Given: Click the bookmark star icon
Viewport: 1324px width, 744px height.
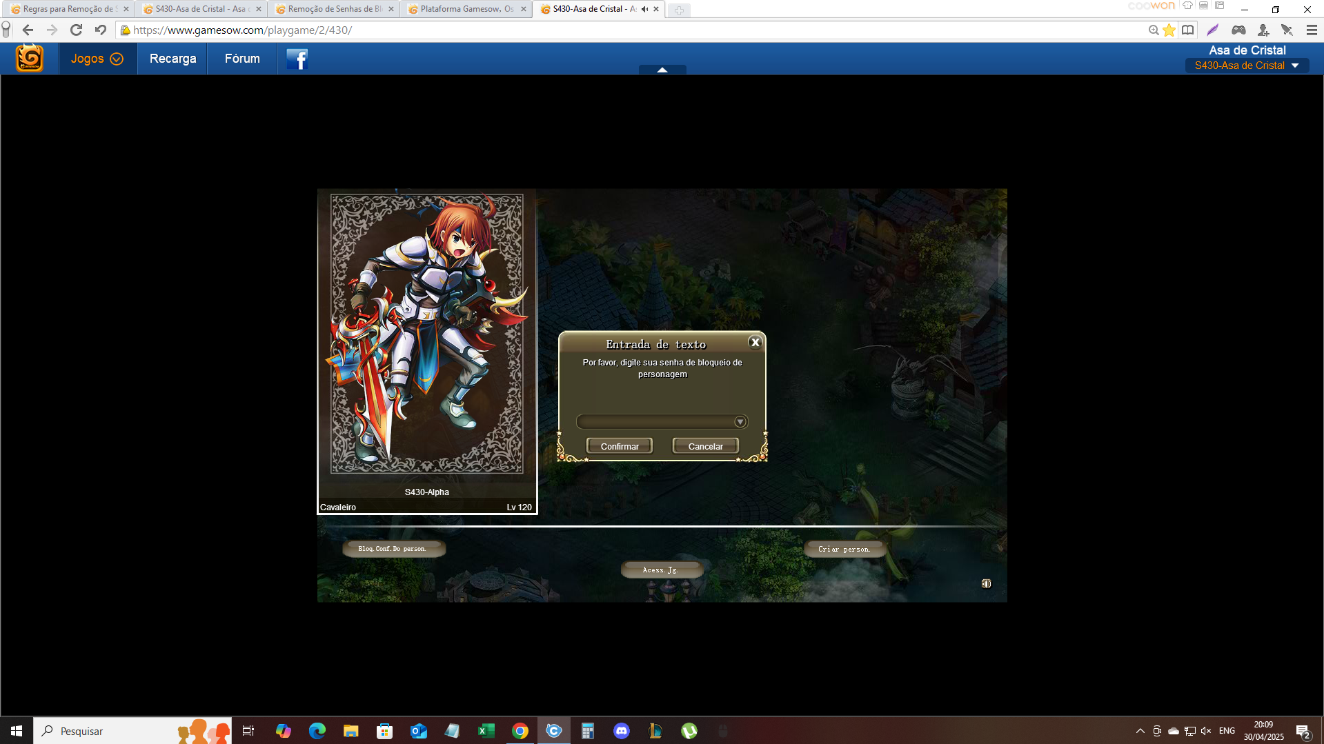Looking at the screenshot, I should pos(1169,30).
